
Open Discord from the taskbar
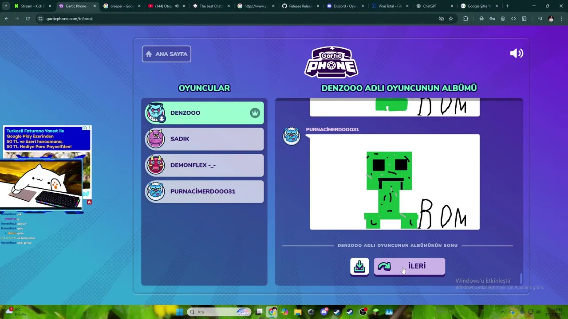pyautogui.click(x=324, y=312)
